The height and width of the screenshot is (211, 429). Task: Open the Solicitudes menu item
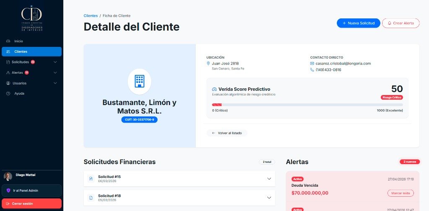(x=31, y=62)
